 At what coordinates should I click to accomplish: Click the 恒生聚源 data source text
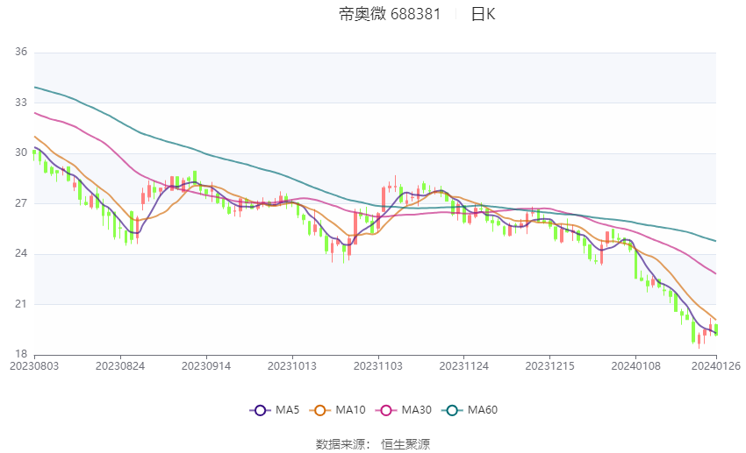tap(405, 444)
